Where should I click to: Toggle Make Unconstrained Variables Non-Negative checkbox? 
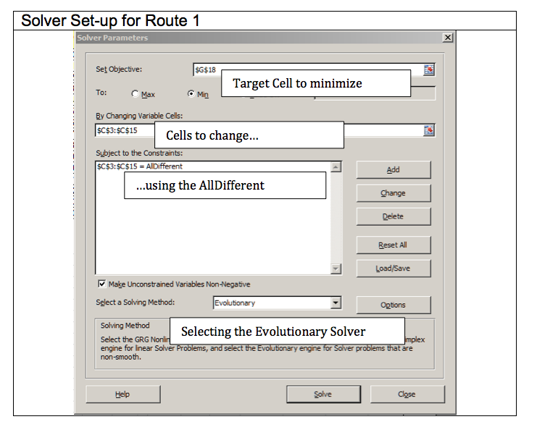(101, 284)
